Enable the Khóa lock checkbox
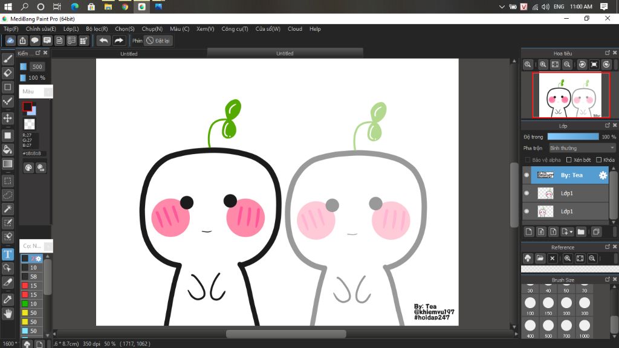619x348 pixels. (599, 159)
